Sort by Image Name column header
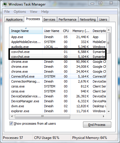Screen dimensions: 120x143 (26, 31)
